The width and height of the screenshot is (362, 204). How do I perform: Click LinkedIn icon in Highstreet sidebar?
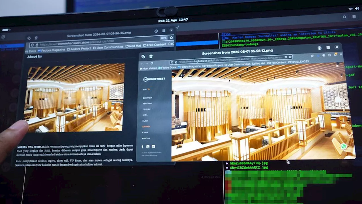pyautogui.click(x=153, y=147)
